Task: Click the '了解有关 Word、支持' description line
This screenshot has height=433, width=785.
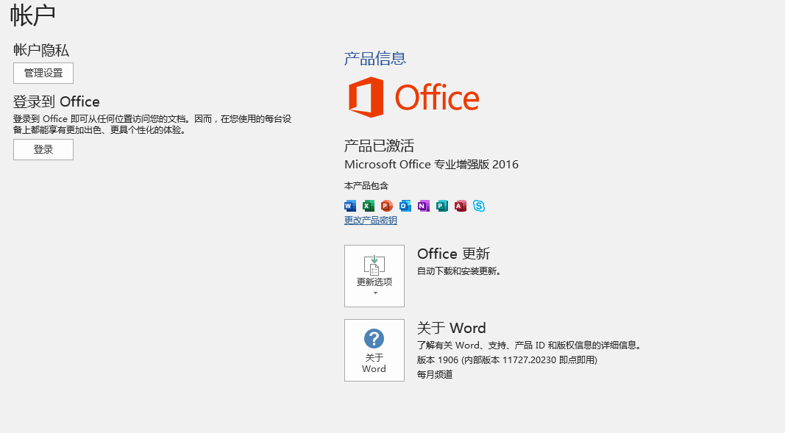Action: (x=530, y=346)
